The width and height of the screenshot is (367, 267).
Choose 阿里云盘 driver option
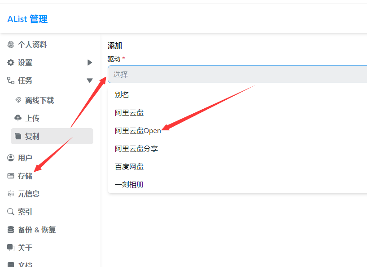tap(129, 113)
